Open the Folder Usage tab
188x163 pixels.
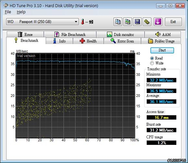pyautogui.click(x=161, y=41)
